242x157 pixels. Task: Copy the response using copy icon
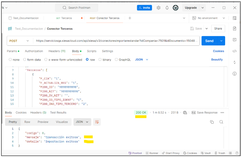pos(212,122)
